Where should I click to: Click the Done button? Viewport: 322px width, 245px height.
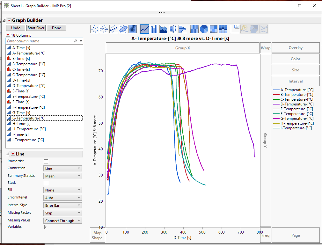[56, 28]
